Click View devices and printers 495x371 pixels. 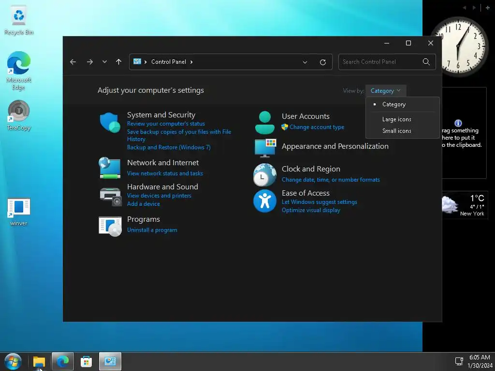pyautogui.click(x=159, y=196)
